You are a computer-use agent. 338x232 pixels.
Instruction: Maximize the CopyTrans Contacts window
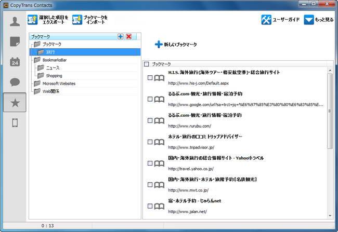314,4
